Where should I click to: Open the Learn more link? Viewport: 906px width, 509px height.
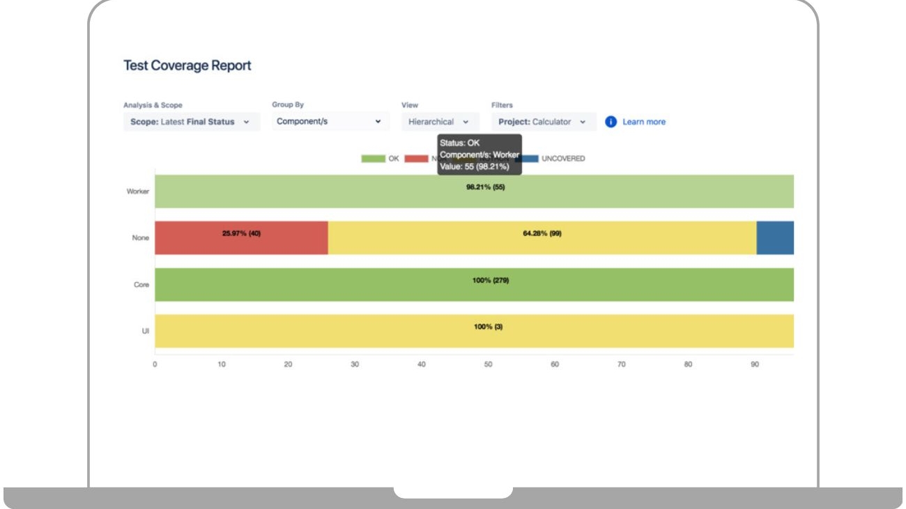pyautogui.click(x=643, y=122)
